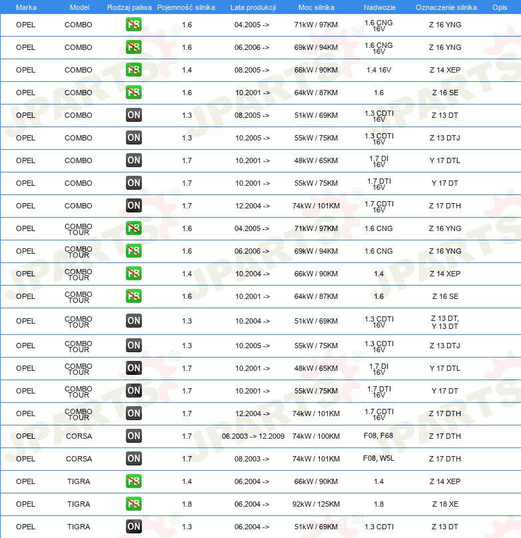
Task: Click petrol icon in Combo Tour Z 16 SE row
Action: tap(133, 296)
